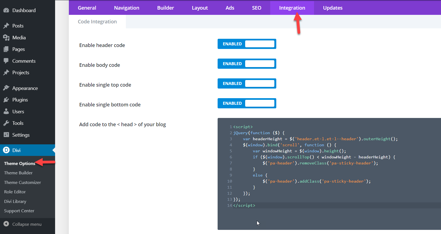The height and width of the screenshot is (234, 441).
Task: Click the Posts pushpin icon
Action: coord(6,26)
